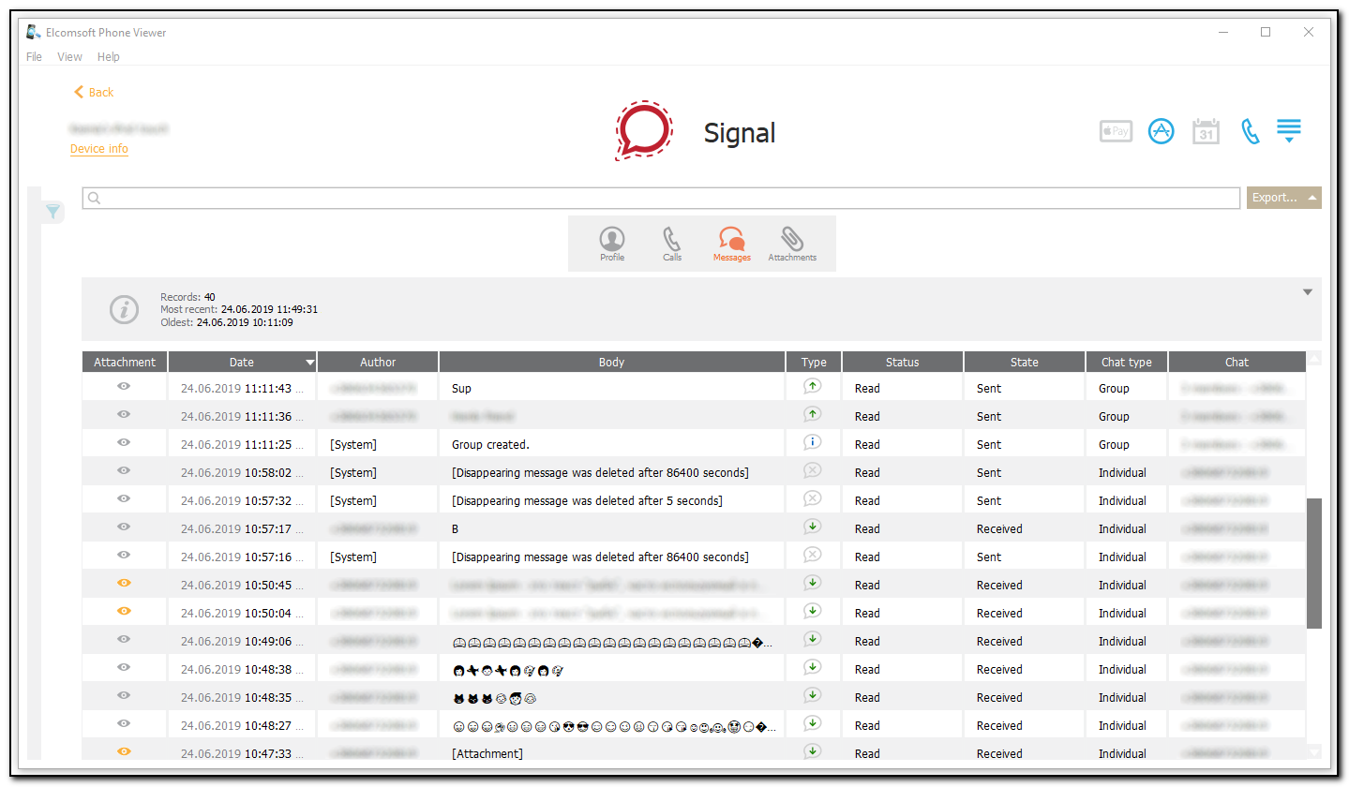The image size is (1349, 787).
Task: Show the attachment for the 10:50:45 message
Action: (x=124, y=583)
